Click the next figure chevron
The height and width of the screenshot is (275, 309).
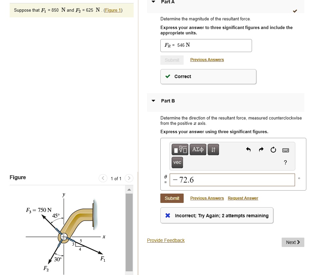point(129,178)
